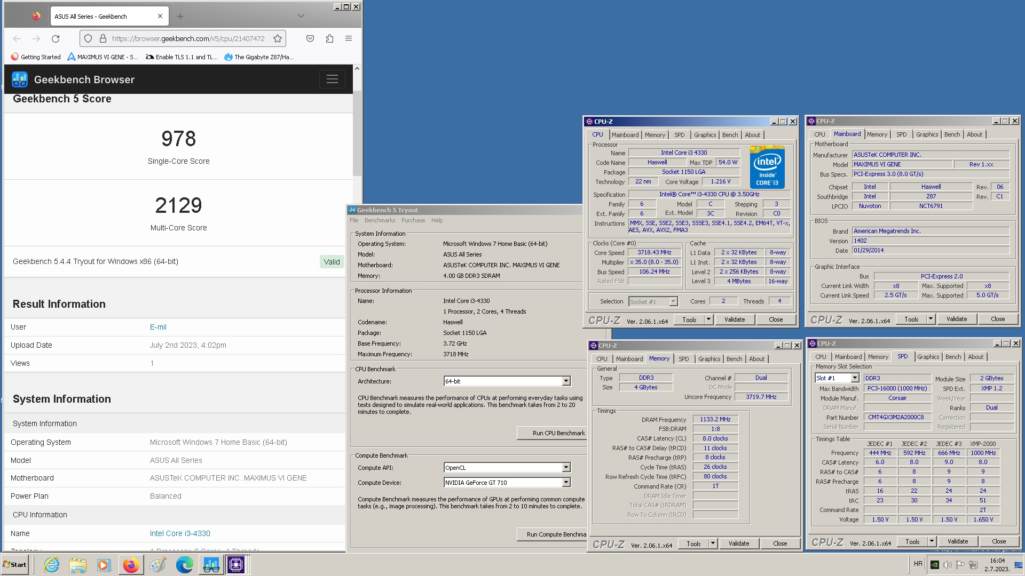The image size is (1025, 576).
Task: Expand the Geekbench Browser hamburger menu
Action: (x=332, y=79)
